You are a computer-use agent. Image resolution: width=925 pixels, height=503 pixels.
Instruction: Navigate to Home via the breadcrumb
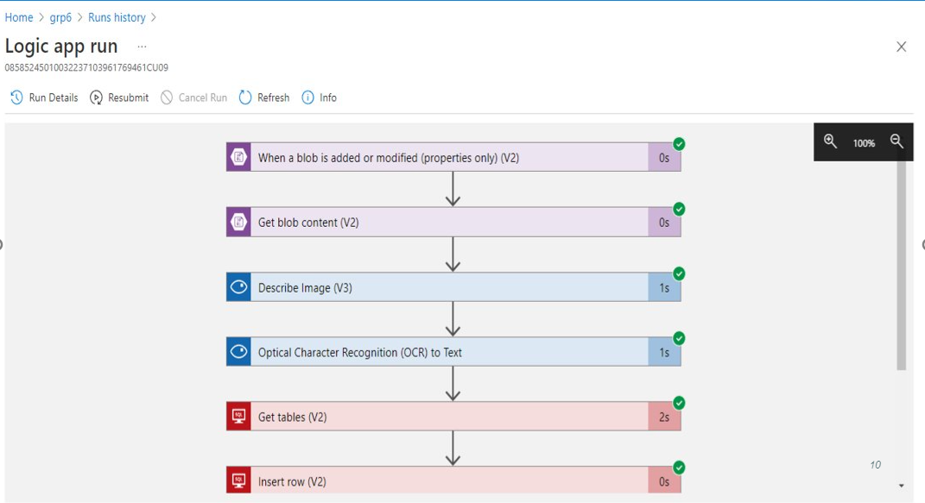(x=18, y=16)
